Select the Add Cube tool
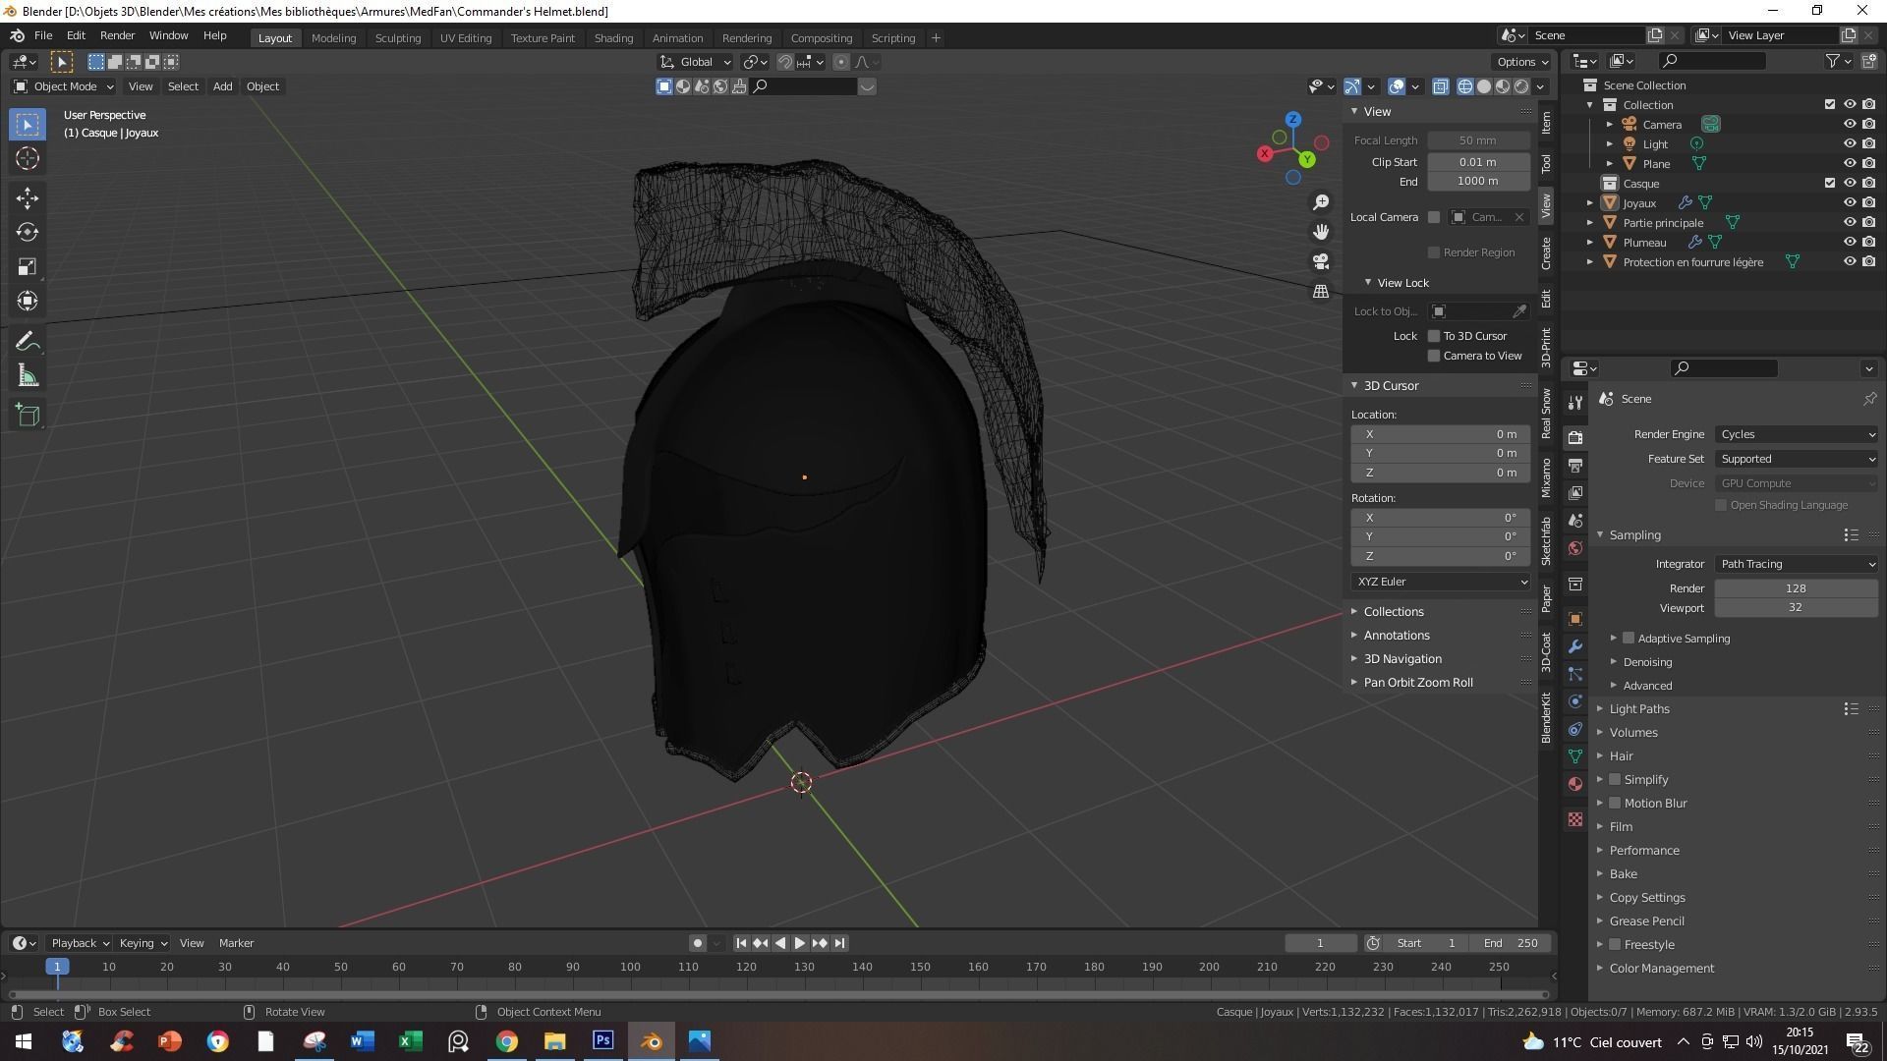The width and height of the screenshot is (1887, 1061). [28, 415]
